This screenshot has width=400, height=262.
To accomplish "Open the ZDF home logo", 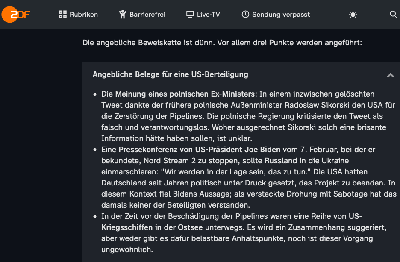I will pos(16,15).
